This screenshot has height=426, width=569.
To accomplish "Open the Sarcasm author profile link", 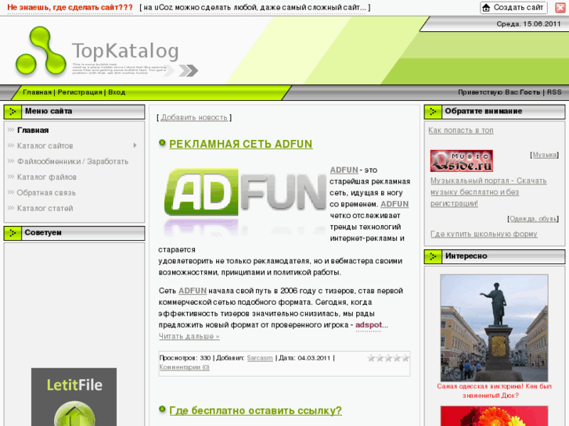I will pyautogui.click(x=260, y=358).
